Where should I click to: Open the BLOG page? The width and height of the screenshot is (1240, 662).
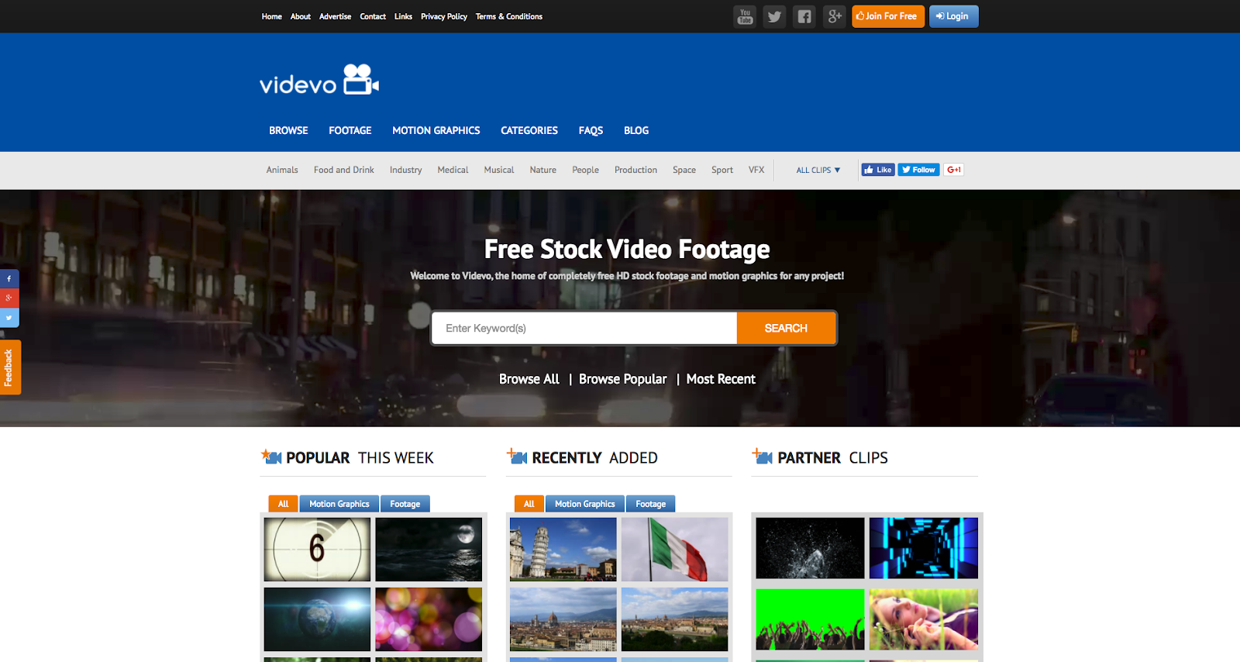coord(636,130)
